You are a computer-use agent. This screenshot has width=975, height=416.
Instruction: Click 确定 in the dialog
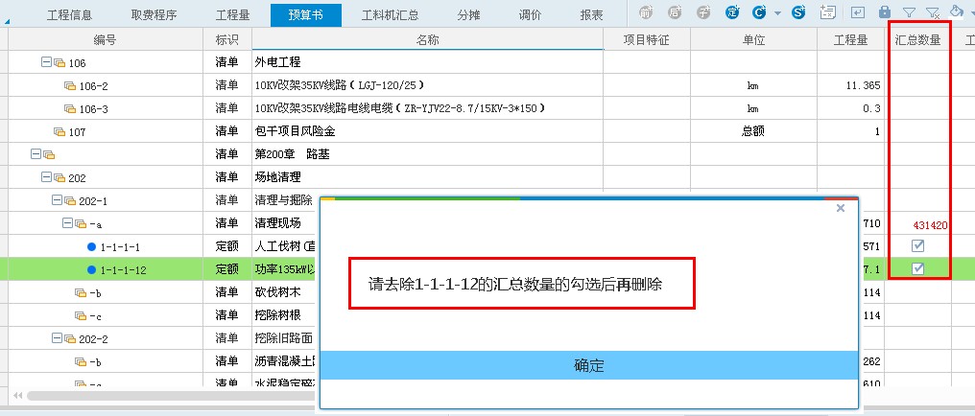point(589,365)
